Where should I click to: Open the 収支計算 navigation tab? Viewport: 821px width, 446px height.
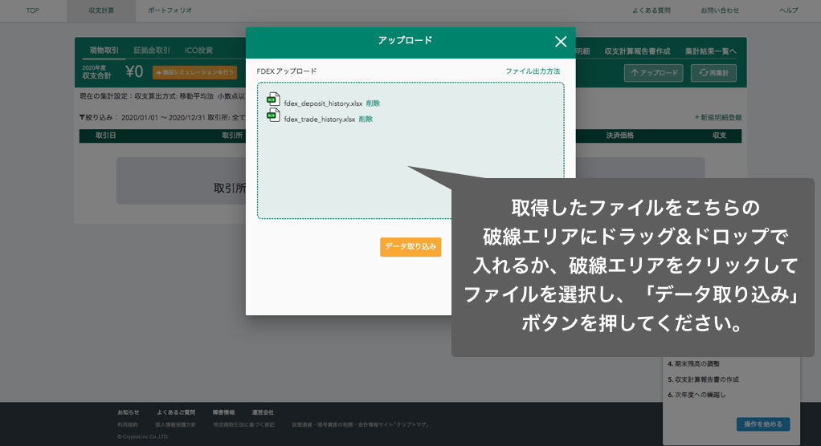[x=101, y=10]
